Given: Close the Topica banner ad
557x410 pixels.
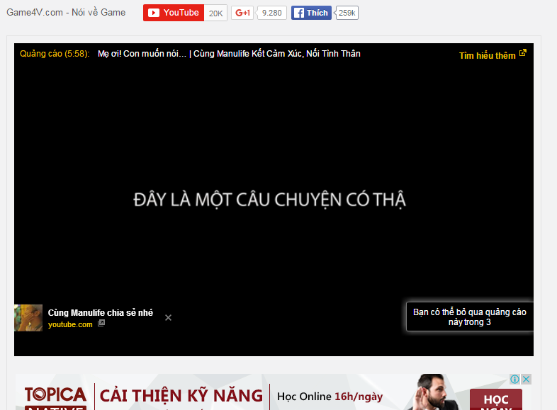Looking at the screenshot, I should (526, 379).
